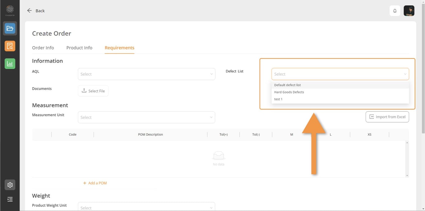The image size is (425, 211).
Task: Choose Hard Goods Defects option
Action: tap(340, 92)
